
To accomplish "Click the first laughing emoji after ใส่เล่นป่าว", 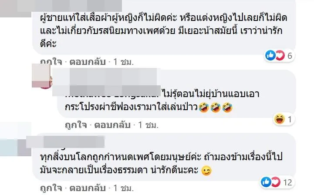I will [204, 108].
